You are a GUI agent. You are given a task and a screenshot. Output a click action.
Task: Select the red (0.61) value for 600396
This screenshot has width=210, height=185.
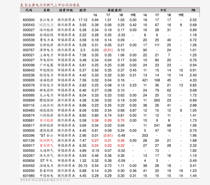point(108,136)
